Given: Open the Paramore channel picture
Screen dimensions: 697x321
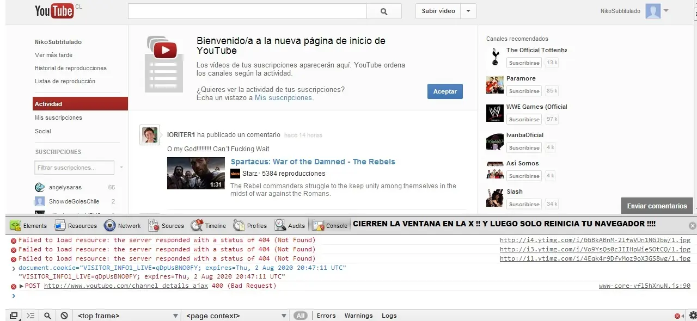Looking at the screenshot, I should (495, 85).
